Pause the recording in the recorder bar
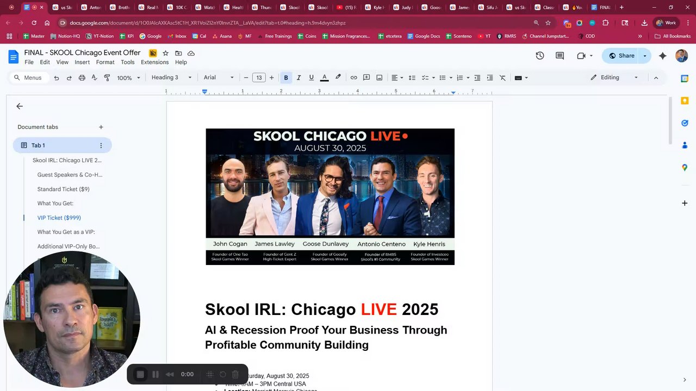The image size is (696, 391). click(x=156, y=374)
